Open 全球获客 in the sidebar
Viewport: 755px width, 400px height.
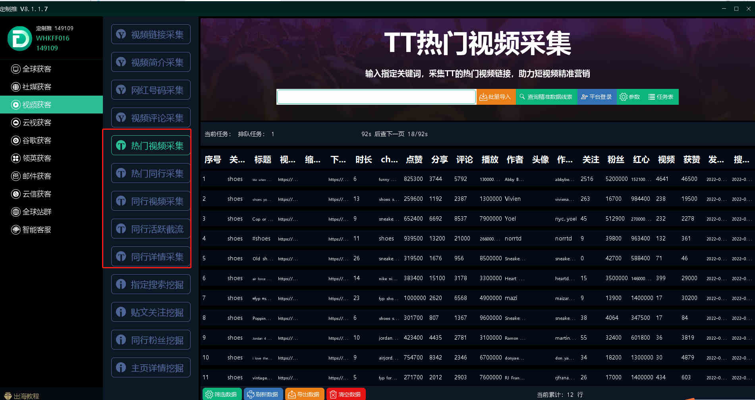pyautogui.click(x=51, y=69)
